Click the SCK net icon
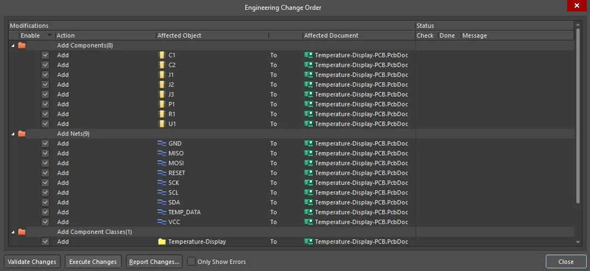The image size is (590, 271). [x=162, y=182]
